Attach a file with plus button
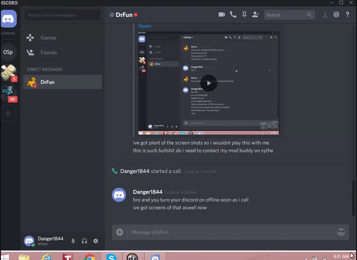Viewport: 357px width, 260px height. (x=120, y=232)
